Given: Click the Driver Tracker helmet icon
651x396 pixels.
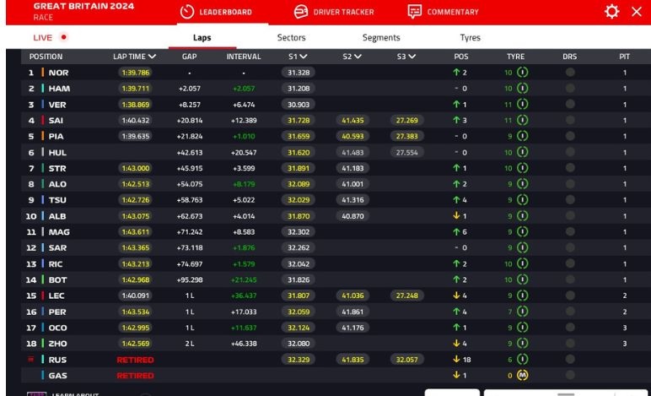Looking at the screenshot, I should click(x=300, y=12).
